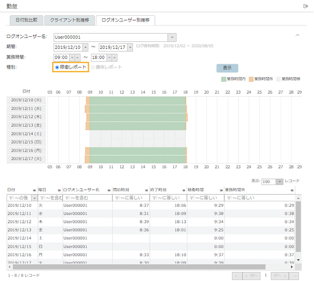Click the pin icon on 曜日 column header

(59, 190)
